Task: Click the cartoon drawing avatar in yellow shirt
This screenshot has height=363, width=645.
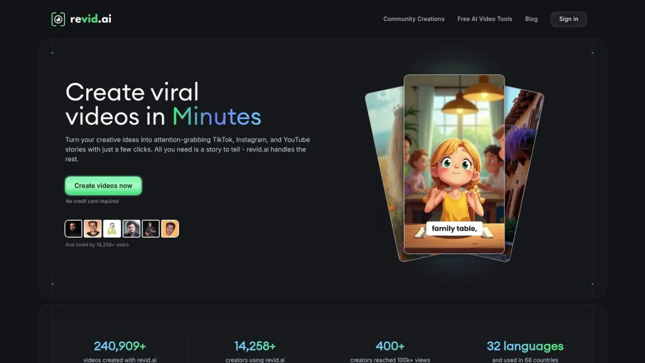Action: click(x=112, y=229)
